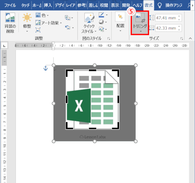Click the picture effects icon

[x=101, y=22]
